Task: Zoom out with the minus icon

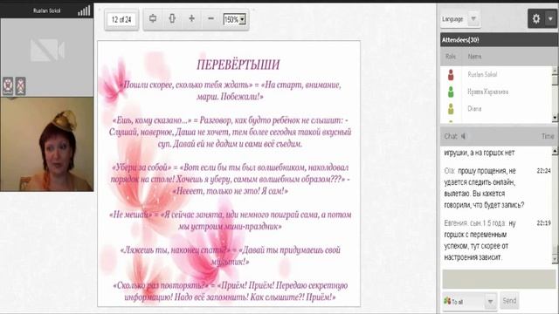Action: [x=210, y=18]
